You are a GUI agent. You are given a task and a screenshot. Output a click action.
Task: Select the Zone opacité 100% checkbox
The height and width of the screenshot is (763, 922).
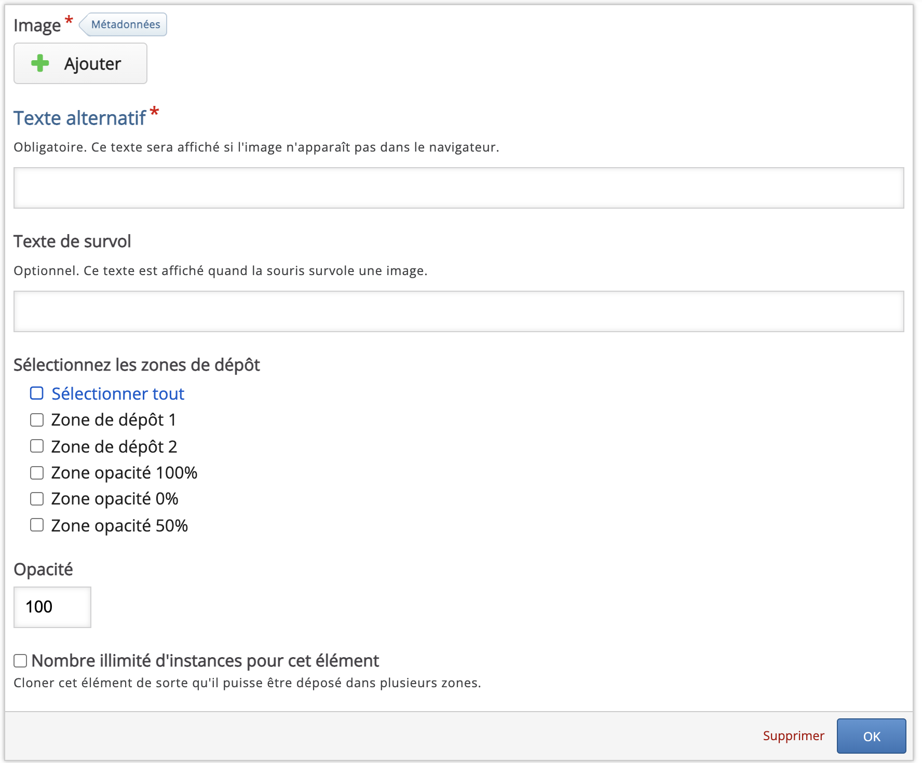[x=37, y=473]
